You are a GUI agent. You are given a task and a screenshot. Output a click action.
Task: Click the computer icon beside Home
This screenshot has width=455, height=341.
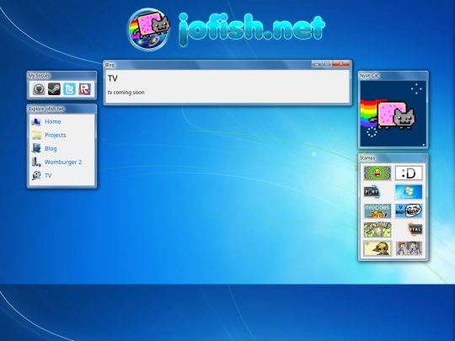click(x=36, y=122)
